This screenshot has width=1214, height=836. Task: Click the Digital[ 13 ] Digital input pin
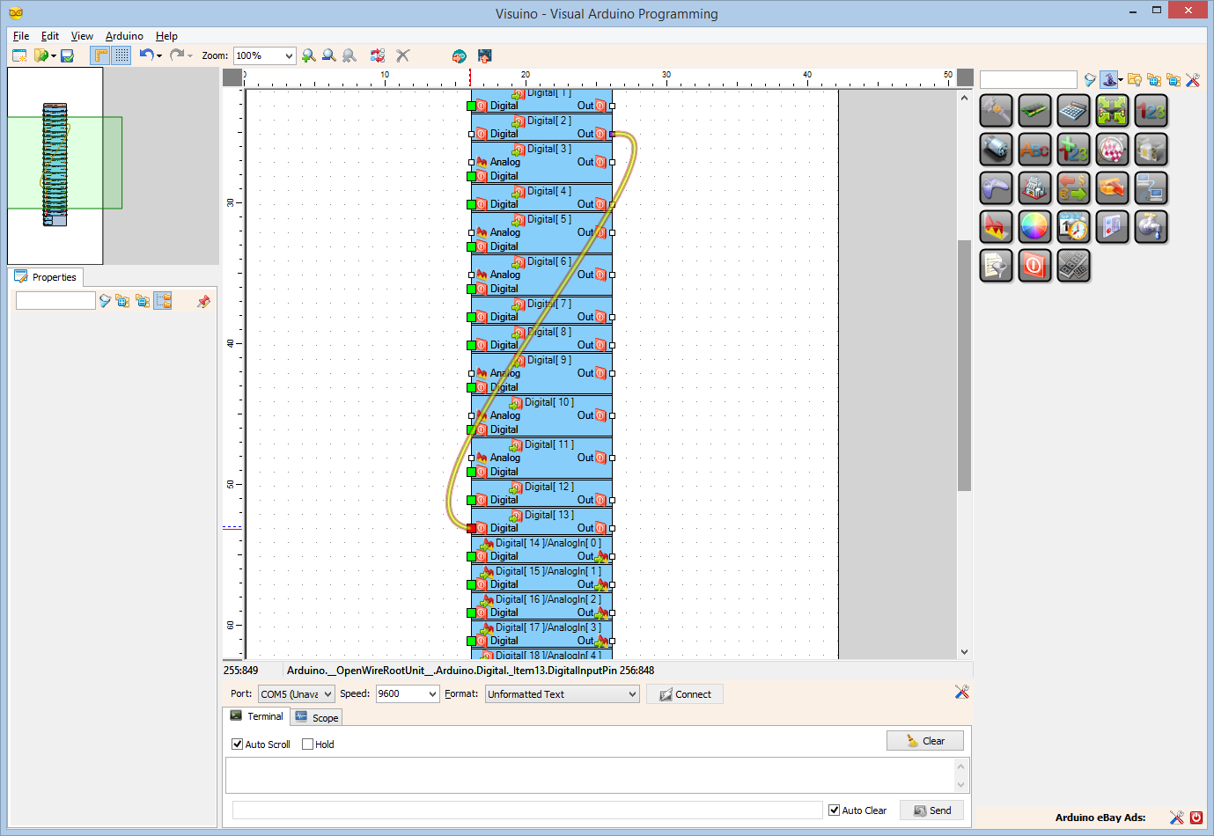tap(472, 528)
